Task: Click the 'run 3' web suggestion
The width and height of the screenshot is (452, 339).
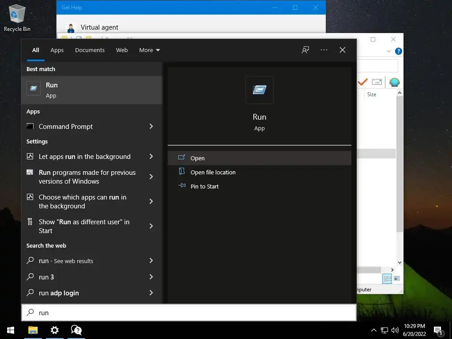Action: pos(46,277)
